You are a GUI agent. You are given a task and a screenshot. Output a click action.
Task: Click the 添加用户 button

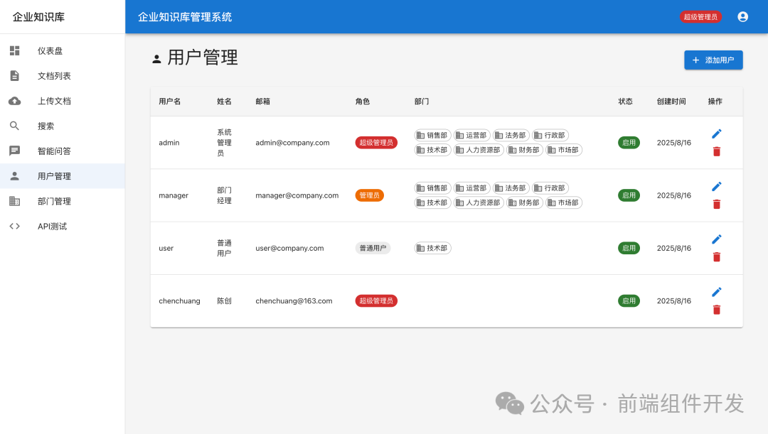(713, 60)
